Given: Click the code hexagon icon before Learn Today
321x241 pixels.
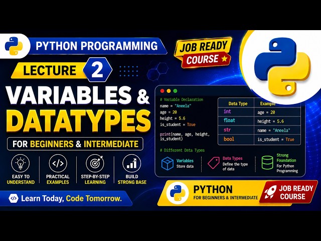Looking at the screenshot, I should click(x=14, y=198).
